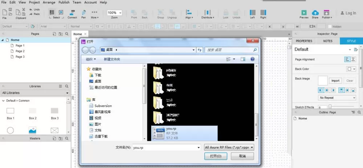Select the intersected selection mode tool
Viewport: 363px width, 168px height.
pyautogui.click(x=52, y=12)
